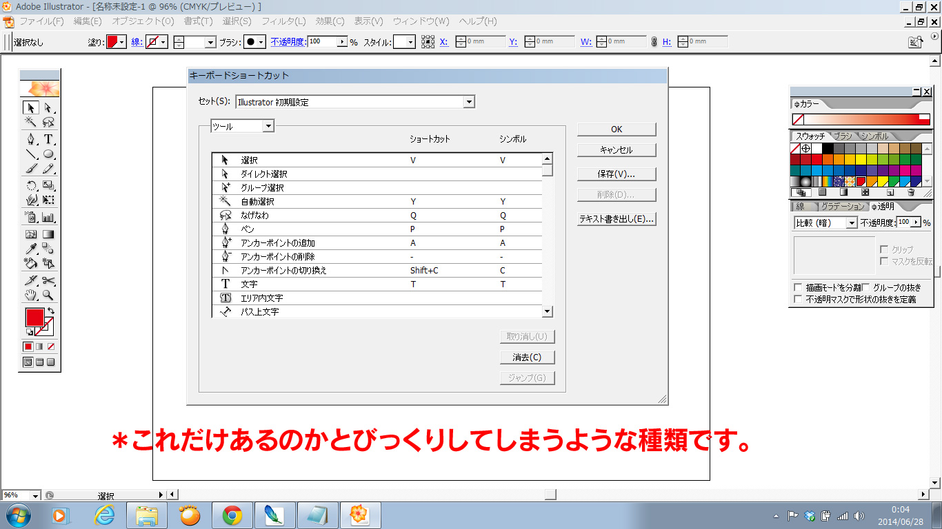
Task: Click the volume icon in system tray
Action: click(x=859, y=515)
